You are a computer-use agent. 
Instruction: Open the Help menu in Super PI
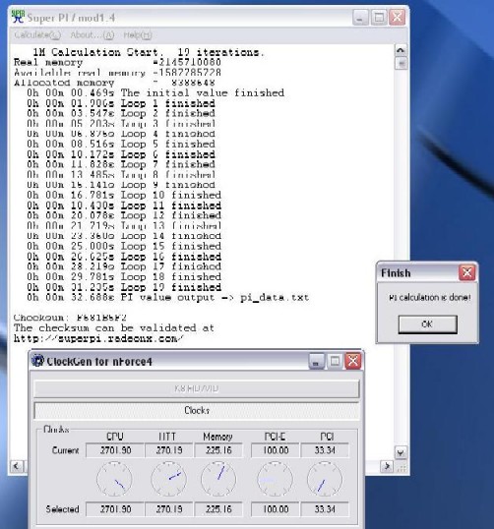click(x=138, y=34)
